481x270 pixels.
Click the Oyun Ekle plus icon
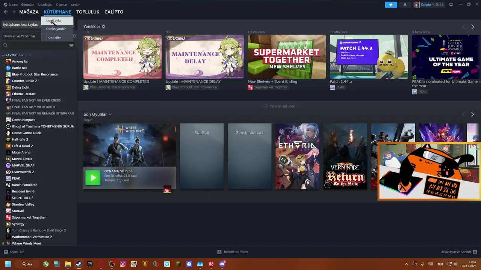(x=6, y=252)
